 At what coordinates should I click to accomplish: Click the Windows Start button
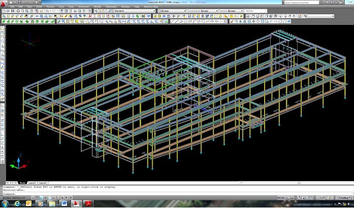(6, 203)
